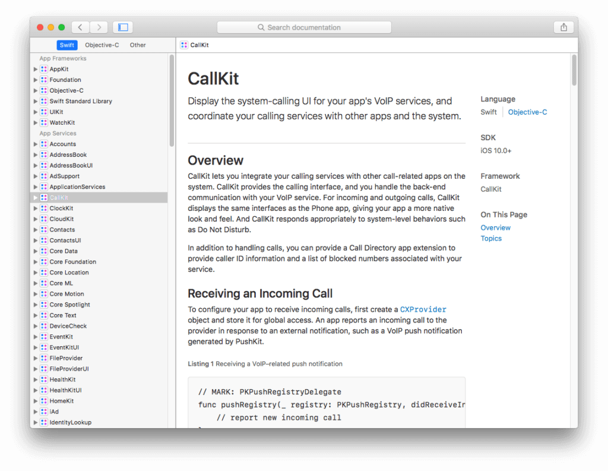Jump to the Topics section via On This Page
608x471 pixels.
(492, 238)
